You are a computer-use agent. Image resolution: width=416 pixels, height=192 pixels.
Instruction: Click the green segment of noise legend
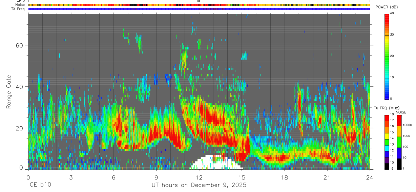399,142
